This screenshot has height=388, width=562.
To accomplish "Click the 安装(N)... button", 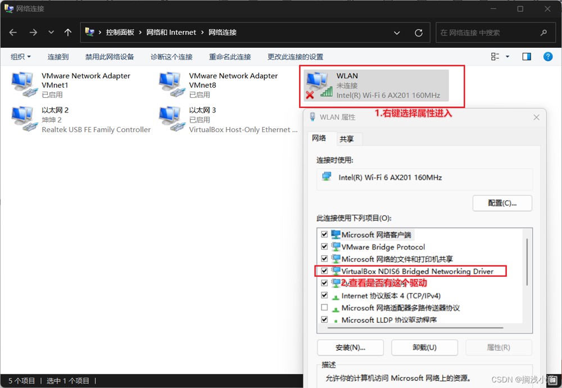I will pos(350,348).
